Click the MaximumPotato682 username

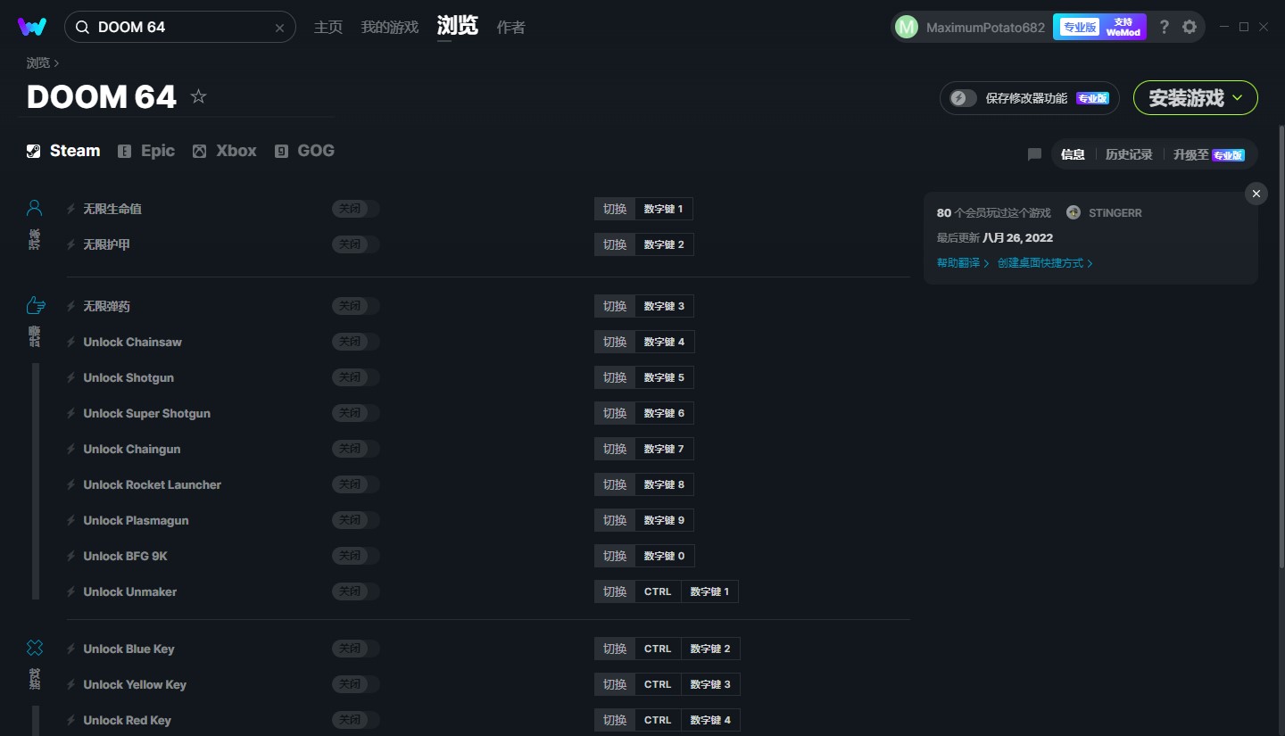pyautogui.click(x=985, y=28)
